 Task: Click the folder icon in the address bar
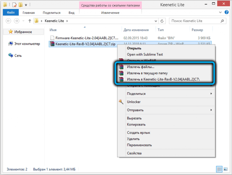tap(37, 21)
